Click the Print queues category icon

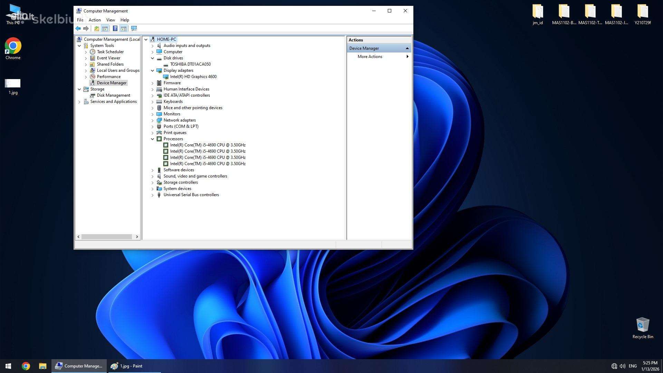tap(159, 133)
